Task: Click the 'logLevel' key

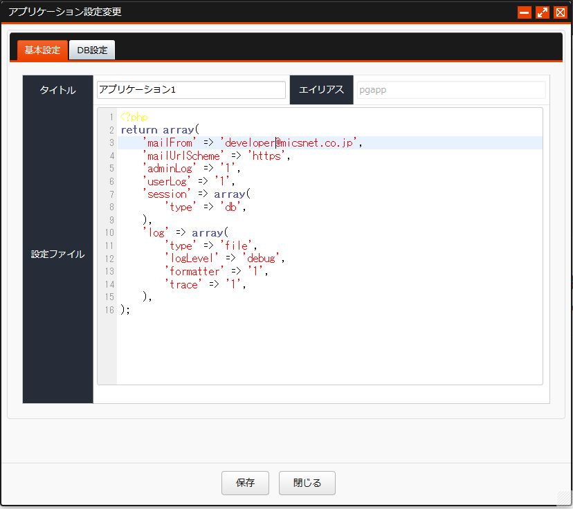Action: coord(192,259)
